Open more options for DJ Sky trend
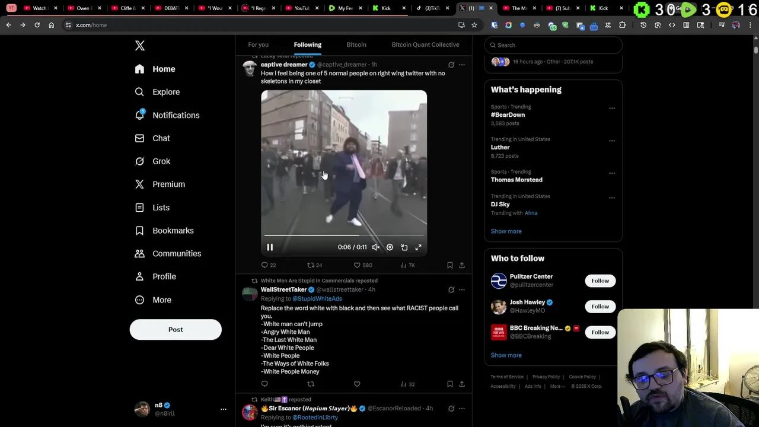The width and height of the screenshot is (759, 427). tap(612, 198)
